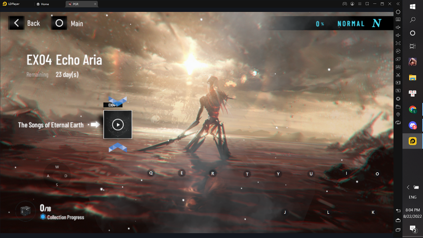Toggle LDPlayer mini window mode
Viewport: 423px width, 238px height.
click(x=367, y=4)
